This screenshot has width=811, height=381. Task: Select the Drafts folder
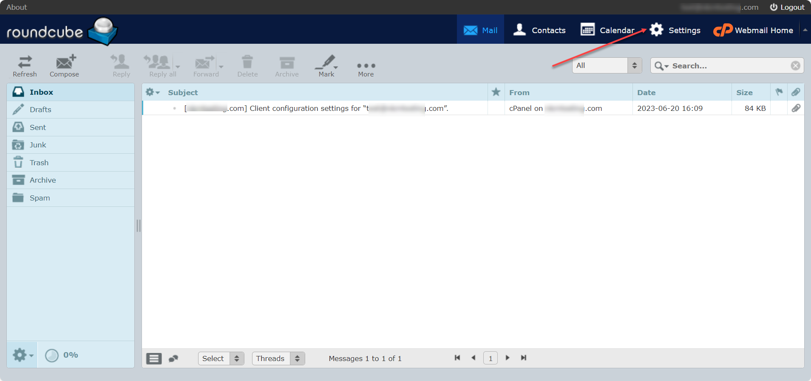pyautogui.click(x=71, y=110)
